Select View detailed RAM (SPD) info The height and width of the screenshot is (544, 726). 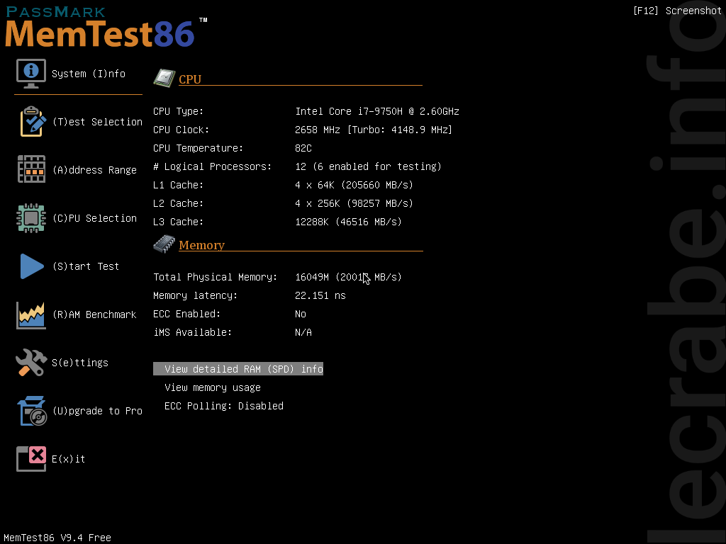pyautogui.click(x=238, y=368)
